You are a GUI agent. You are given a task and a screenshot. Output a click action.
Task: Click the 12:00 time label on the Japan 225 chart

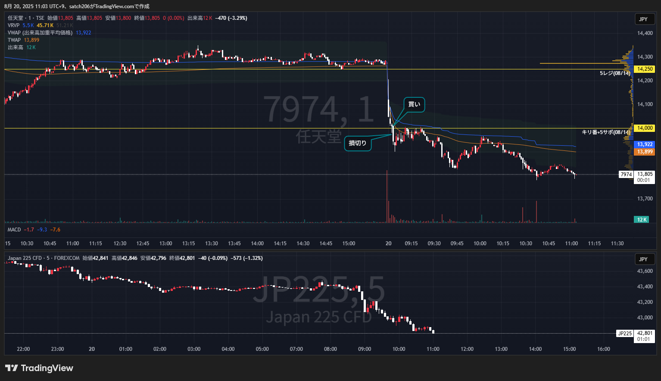click(x=467, y=349)
